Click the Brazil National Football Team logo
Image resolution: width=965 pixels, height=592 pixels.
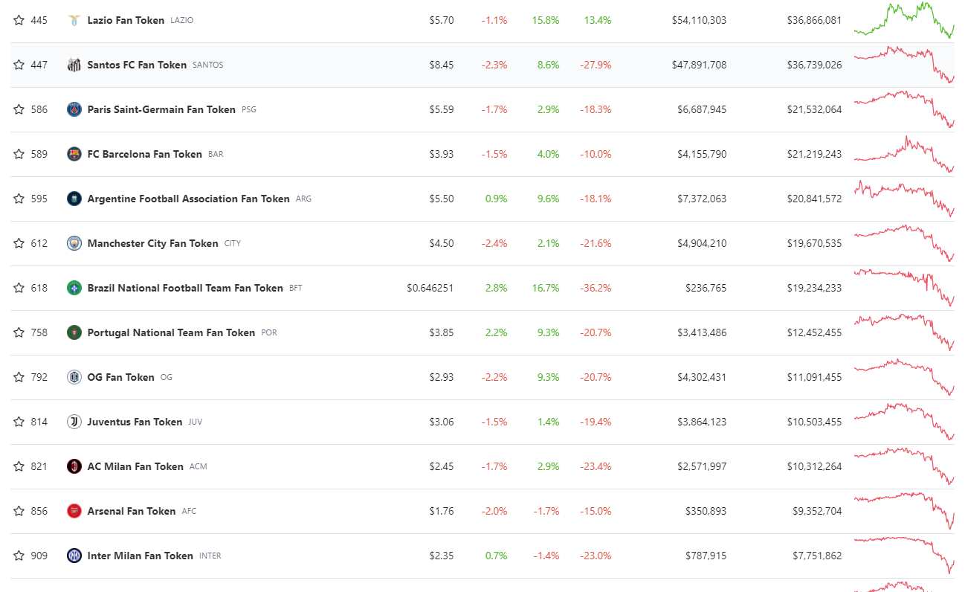[x=74, y=288]
